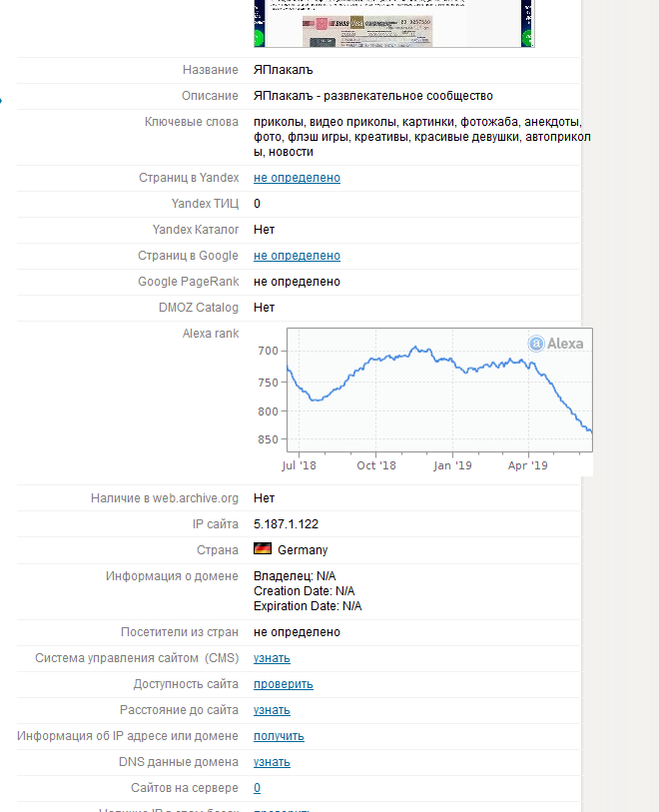Viewport: 659px width, 812px height.
Task: Click 'не определено' link for Страниц в Yandex
Action: tap(297, 178)
